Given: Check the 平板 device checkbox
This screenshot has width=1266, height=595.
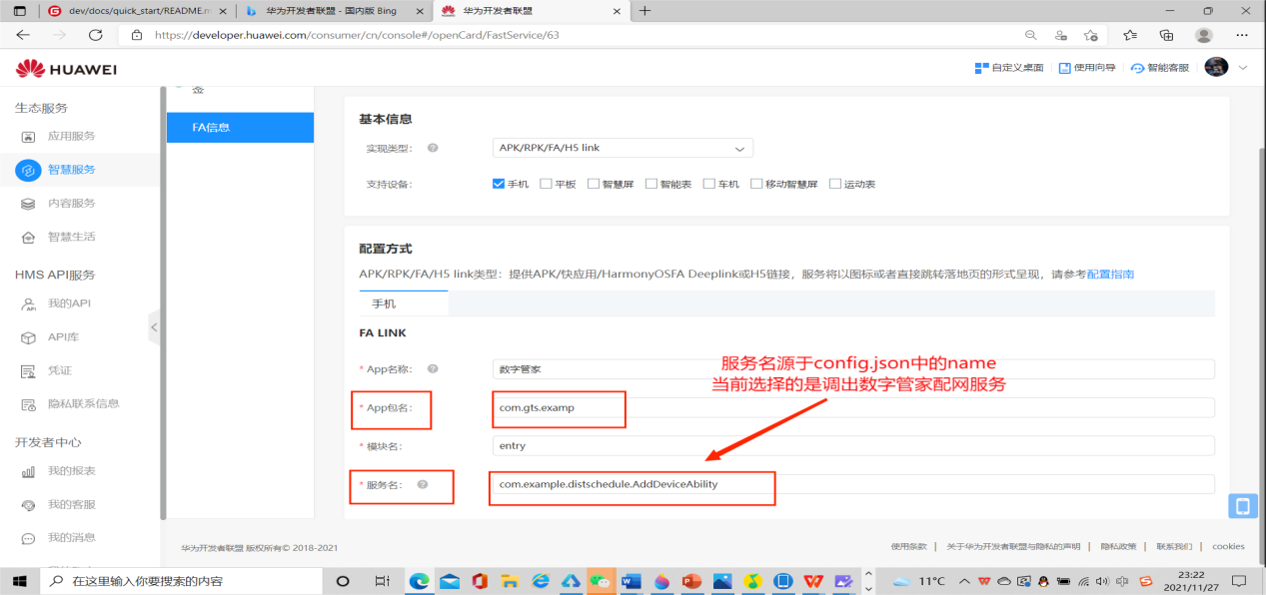Looking at the screenshot, I should [546, 184].
